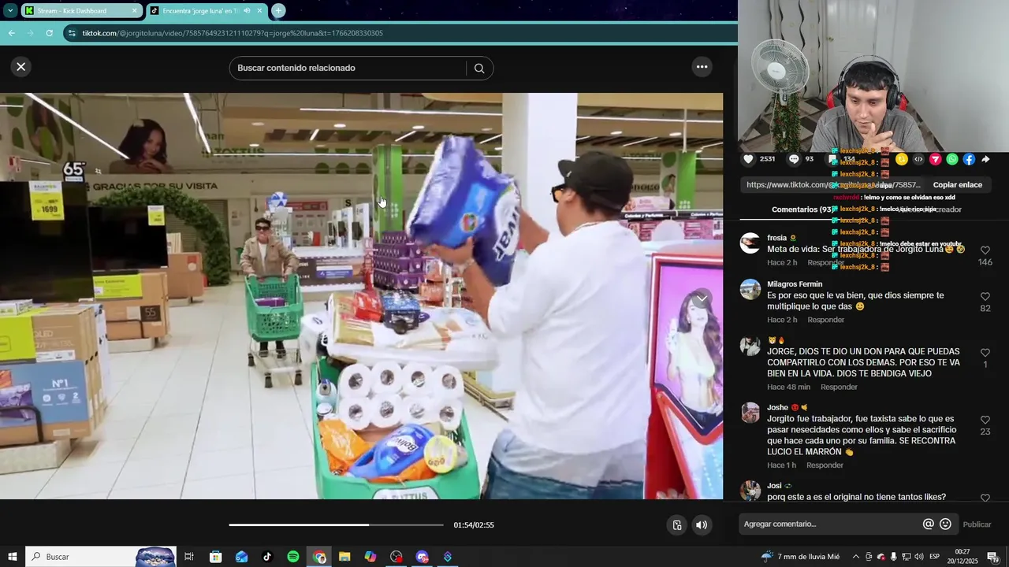Open the emoji picker in comment box

coord(945,524)
